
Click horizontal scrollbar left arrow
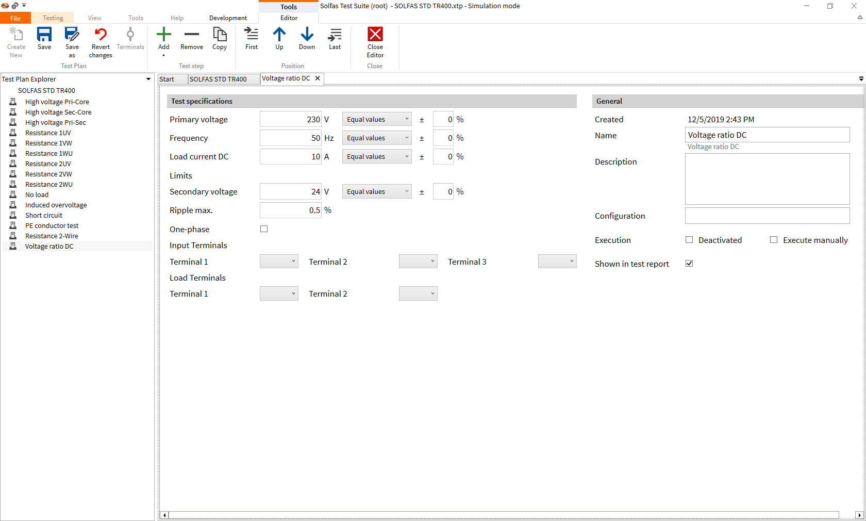pos(164,515)
